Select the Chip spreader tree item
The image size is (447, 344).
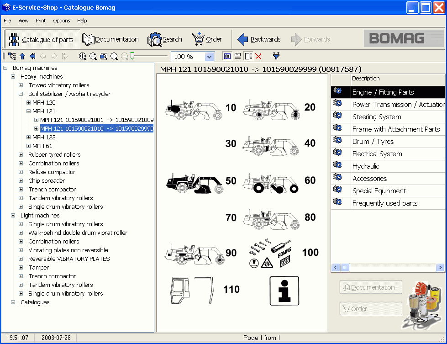click(47, 180)
